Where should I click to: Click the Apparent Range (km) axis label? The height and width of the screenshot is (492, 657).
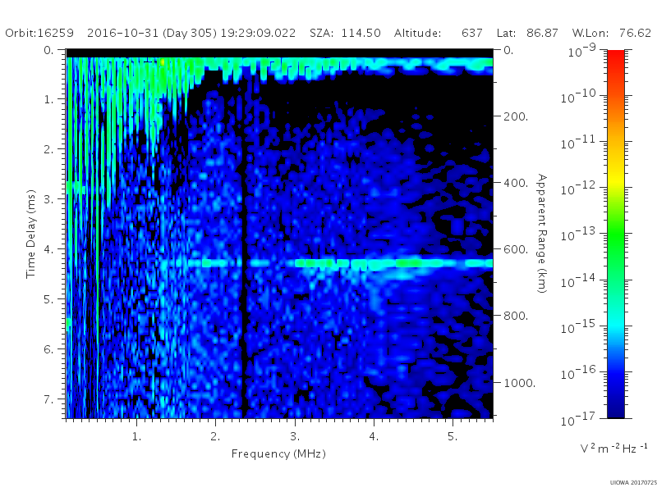coord(542,234)
